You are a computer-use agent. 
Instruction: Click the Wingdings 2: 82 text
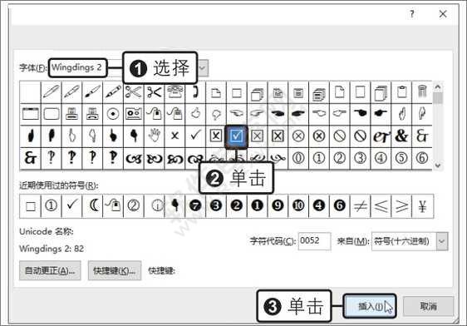click(52, 249)
